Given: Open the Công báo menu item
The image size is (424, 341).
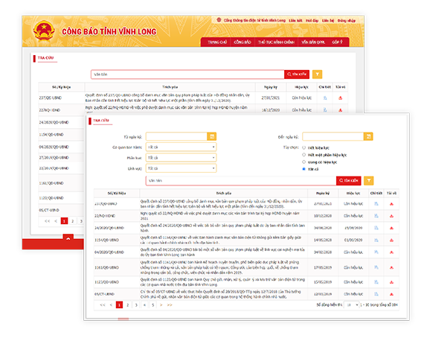Looking at the screenshot, I should (x=242, y=42).
